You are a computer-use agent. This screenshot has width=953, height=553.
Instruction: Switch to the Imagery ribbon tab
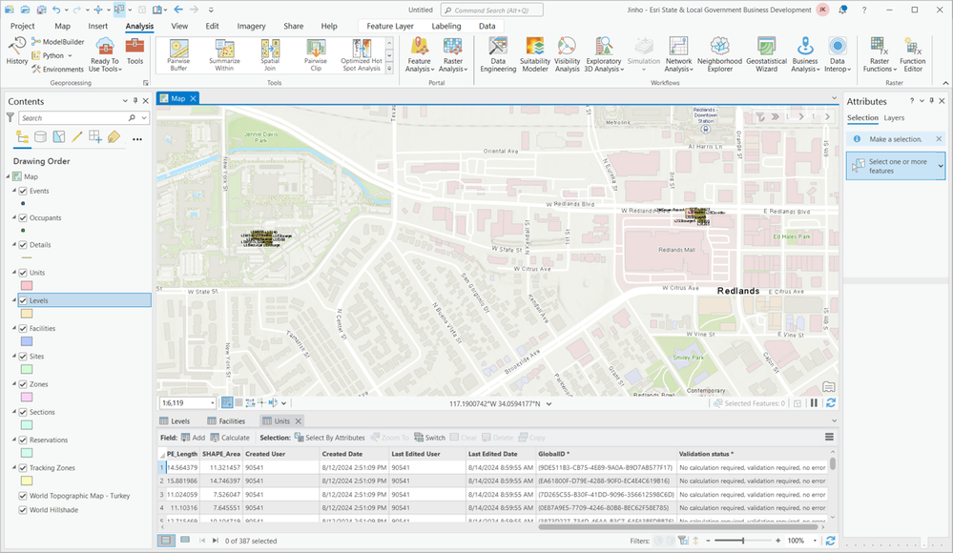click(x=251, y=26)
